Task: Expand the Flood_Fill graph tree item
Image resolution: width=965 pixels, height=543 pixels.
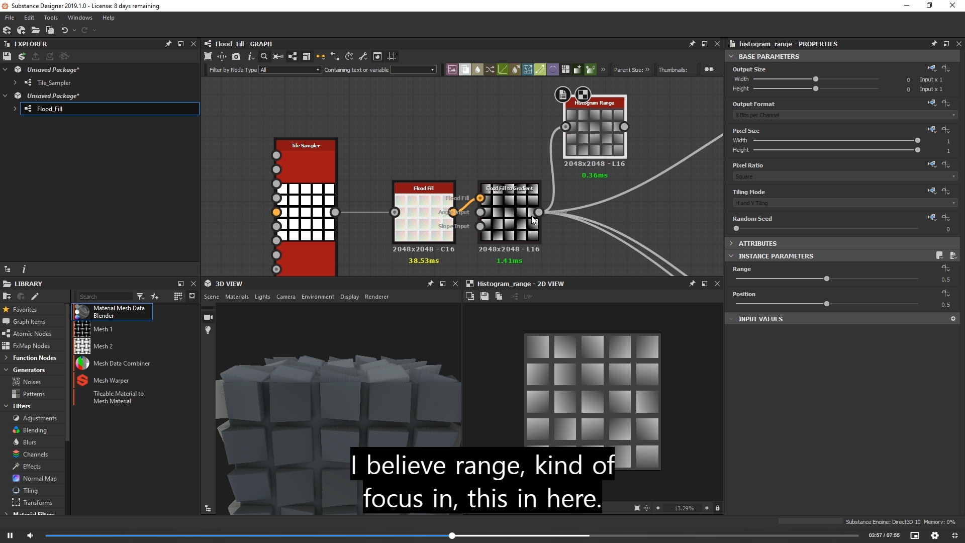Action: point(15,109)
